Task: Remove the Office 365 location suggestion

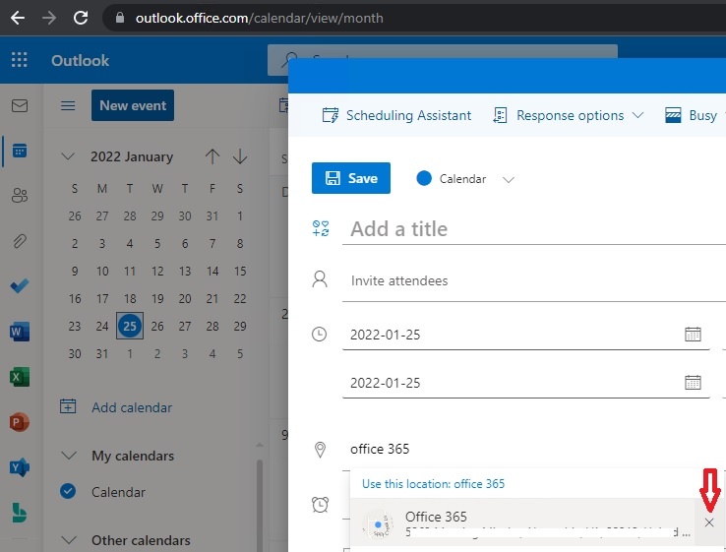Action: tap(709, 522)
